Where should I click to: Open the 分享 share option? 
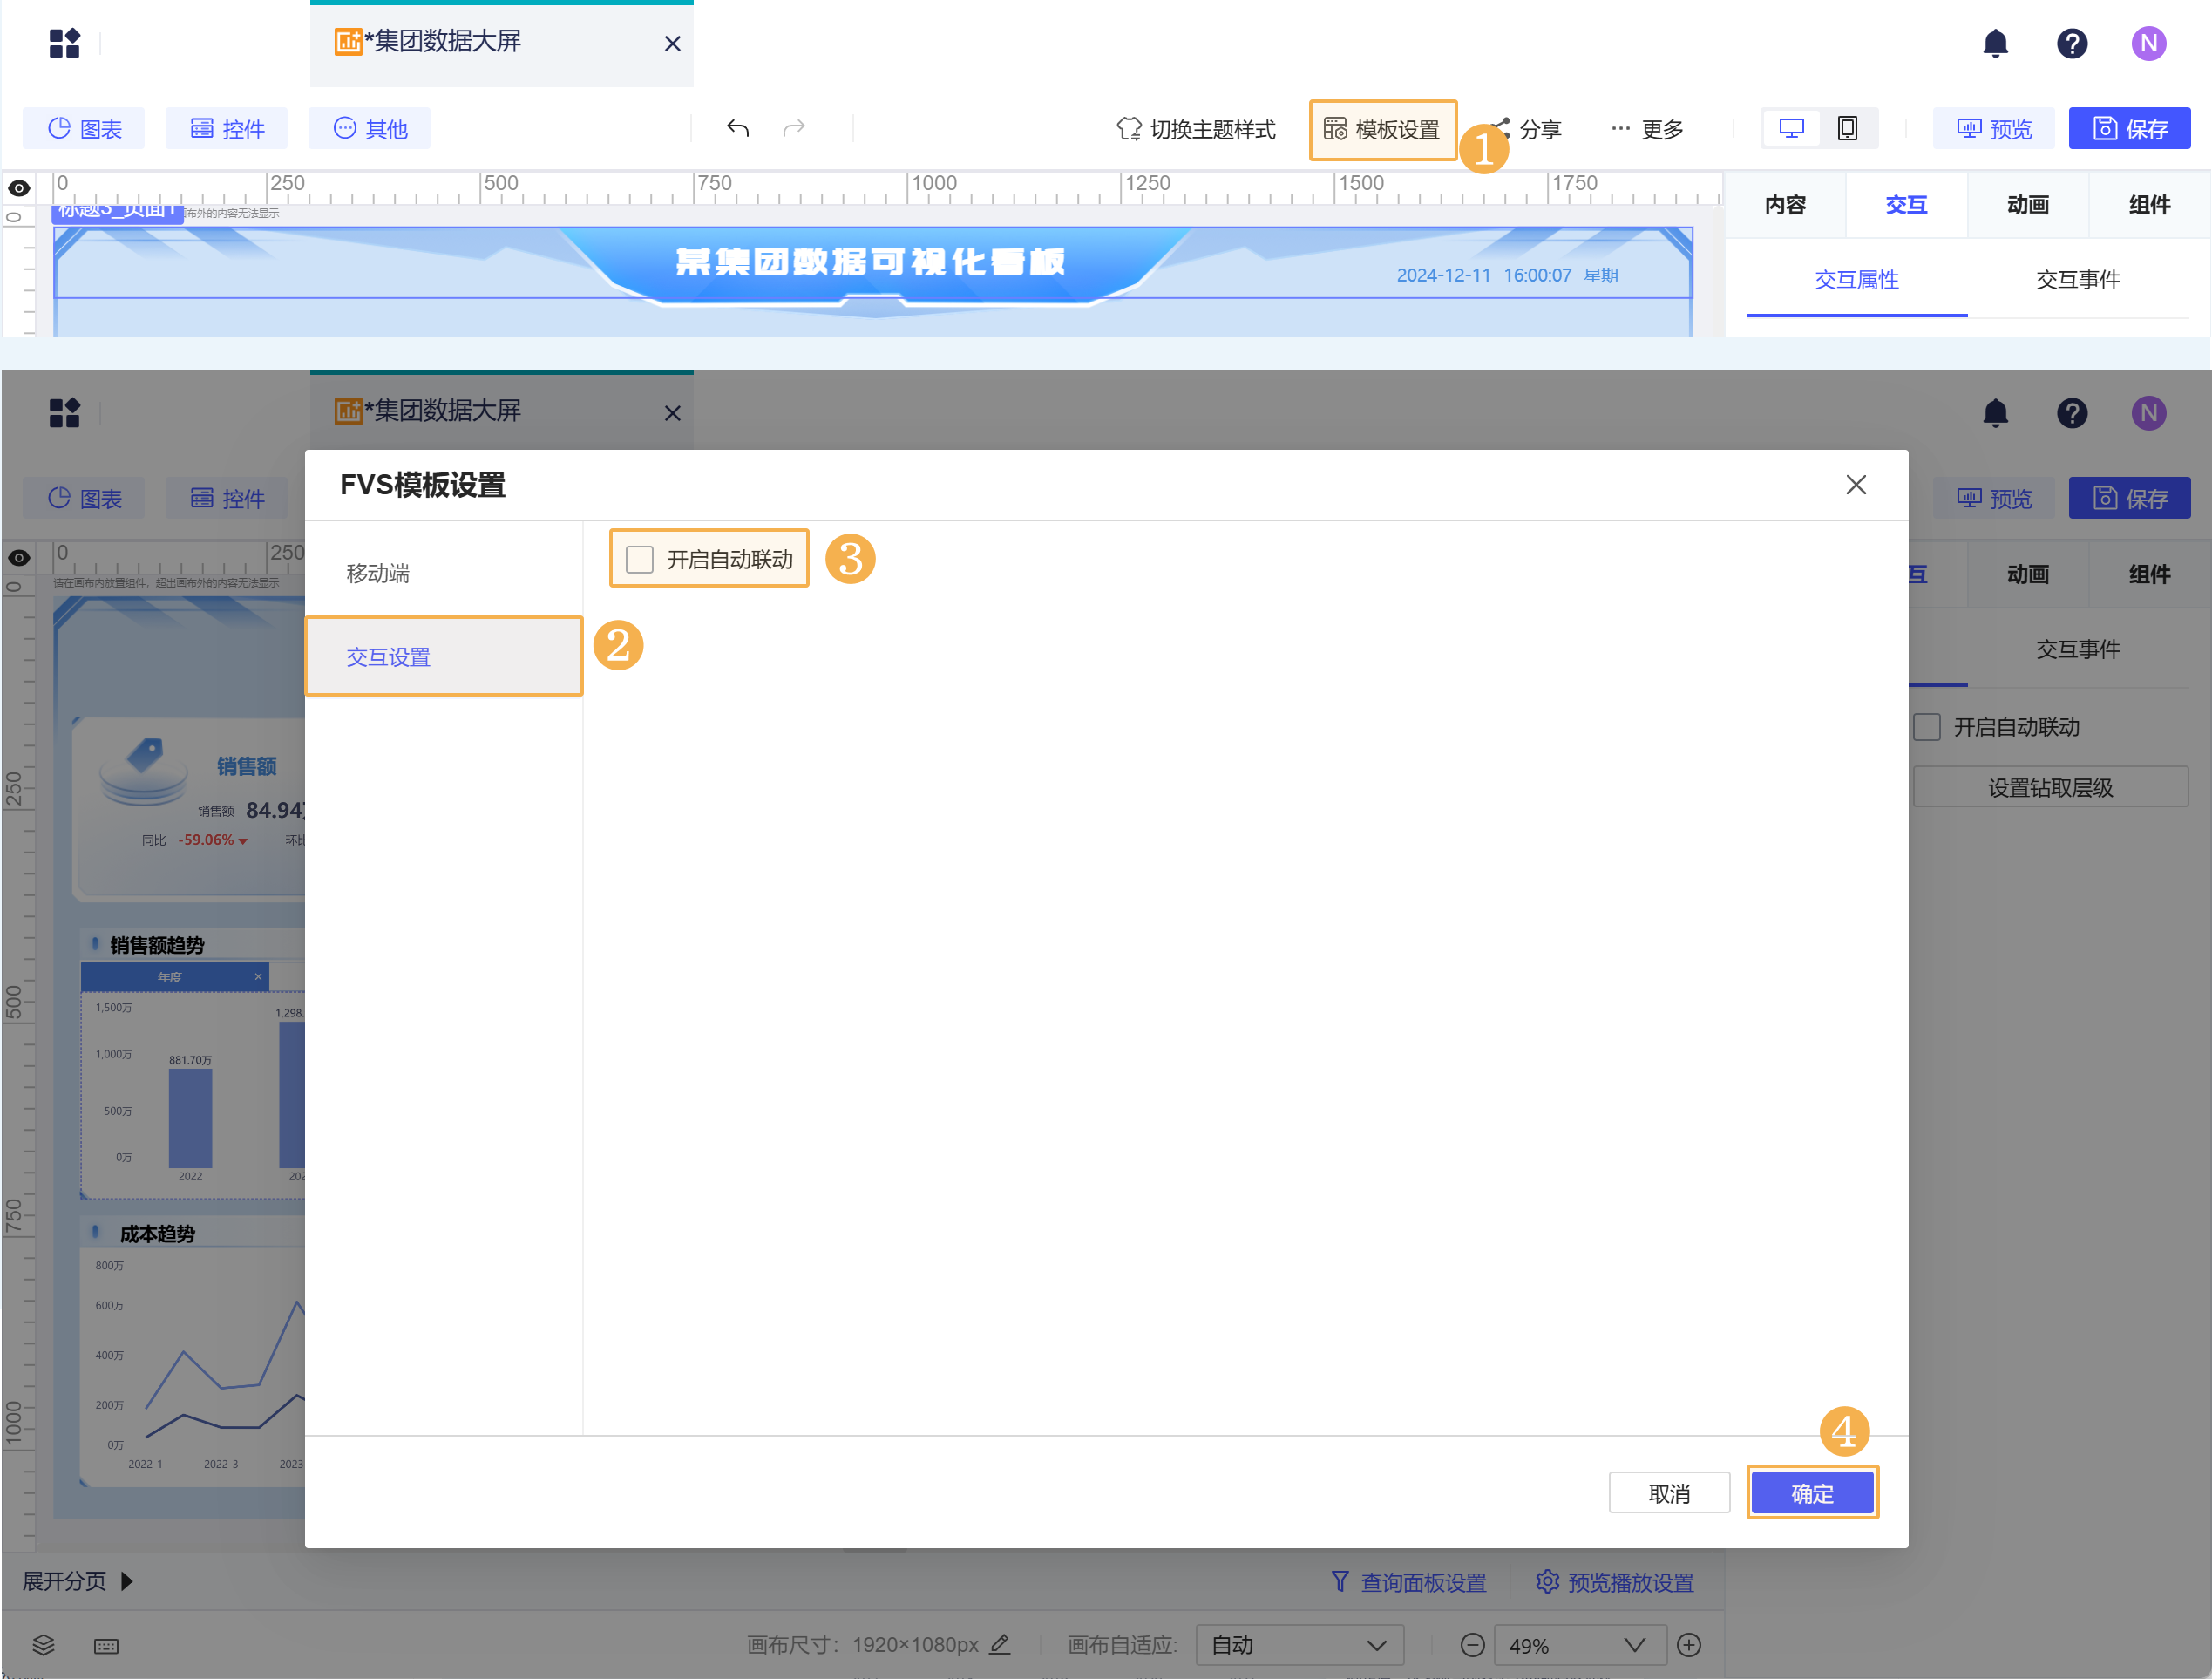tap(1527, 129)
